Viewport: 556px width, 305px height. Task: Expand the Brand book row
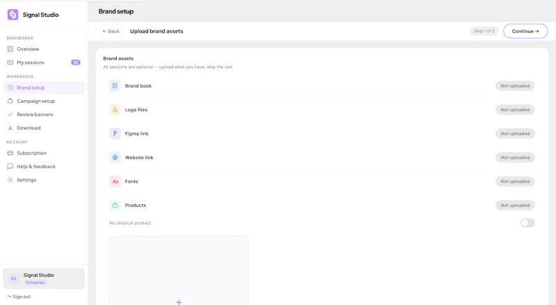pyautogui.click(x=322, y=86)
